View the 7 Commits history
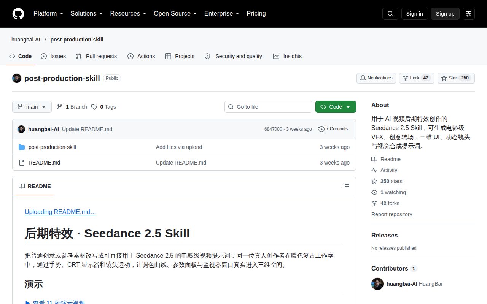Viewport: 487px width, 304px height. coord(333,129)
